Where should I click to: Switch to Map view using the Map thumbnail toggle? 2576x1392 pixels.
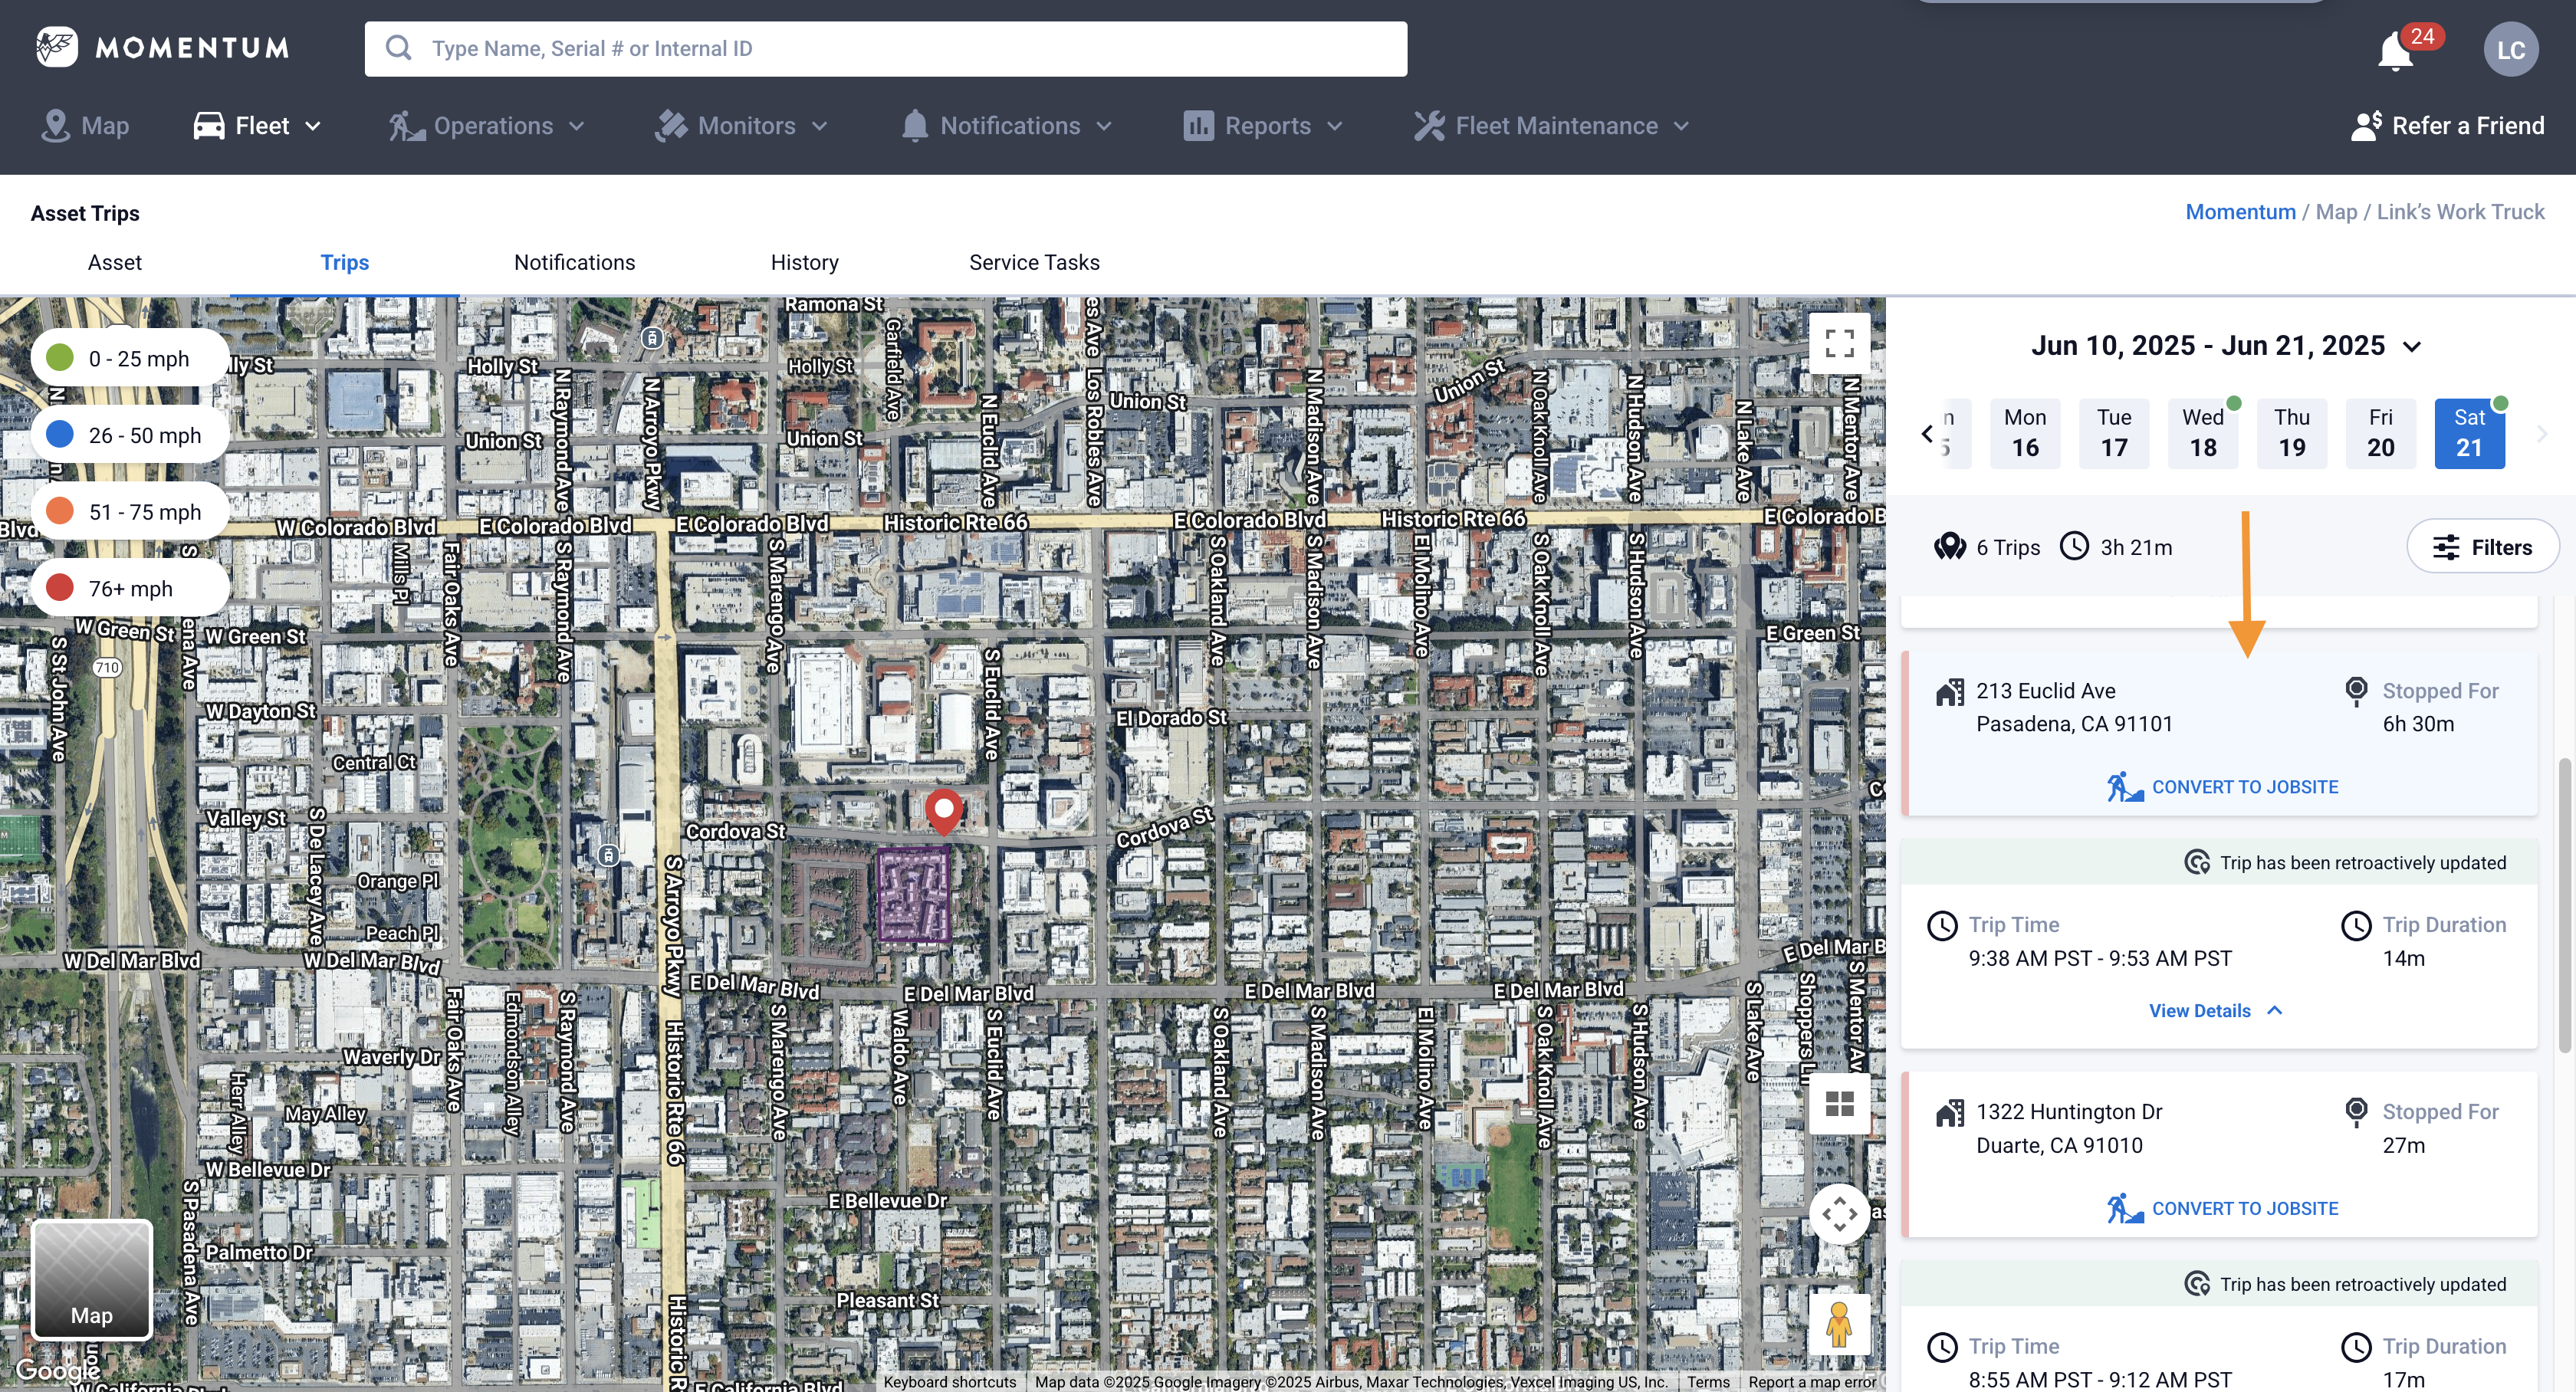pos(91,1281)
